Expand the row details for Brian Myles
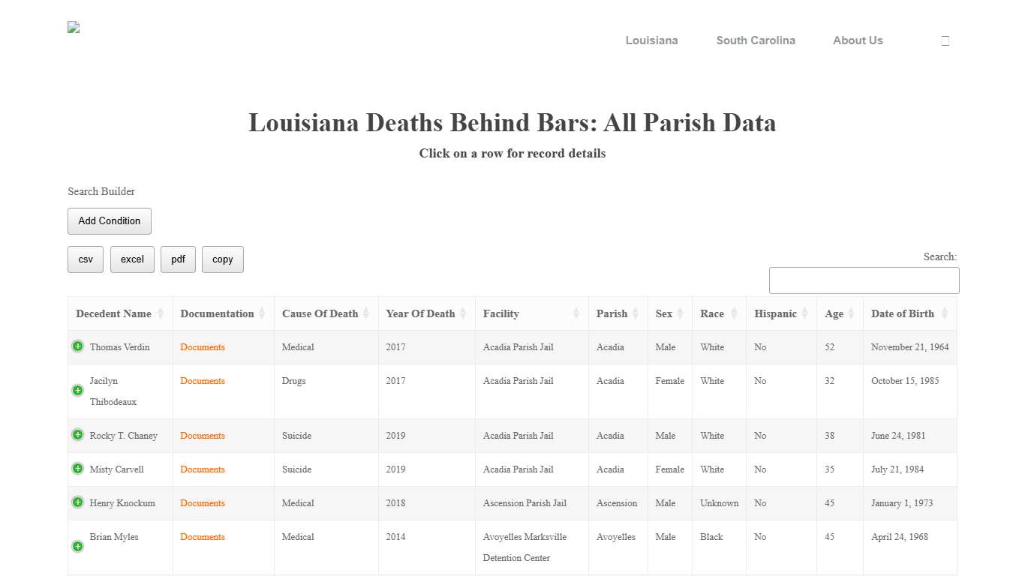This screenshot has width=1025, height=576. tap(77, 547)
